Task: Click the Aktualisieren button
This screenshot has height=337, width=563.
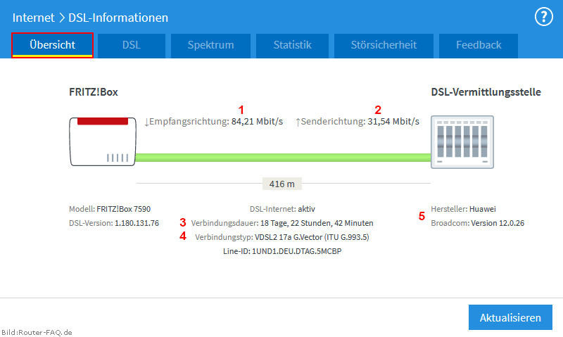Action: click(x=510, y=317)
